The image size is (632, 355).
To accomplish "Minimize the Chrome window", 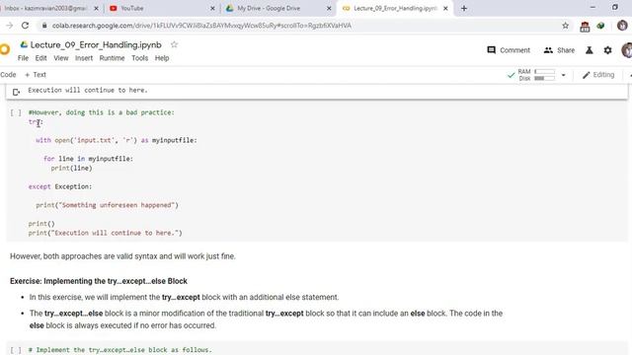I will click(592, 7).
